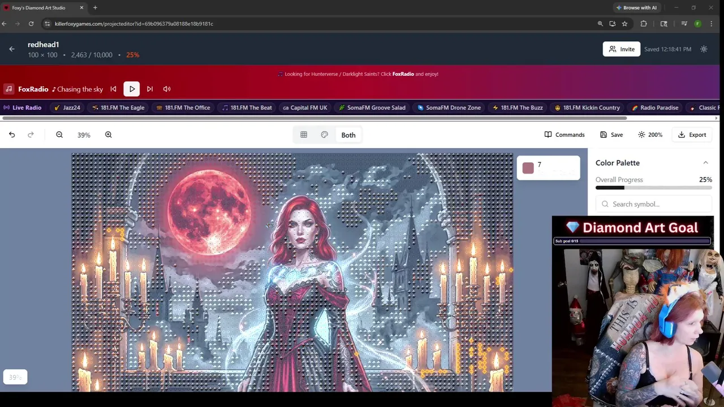
Task: Zoom in the canvas
Action: pyautogui.click(x=109, y=135)
